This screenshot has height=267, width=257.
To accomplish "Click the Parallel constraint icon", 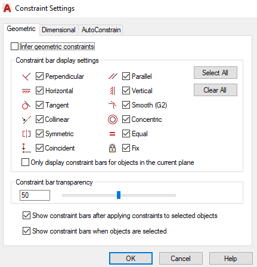I will click(113, 76).
